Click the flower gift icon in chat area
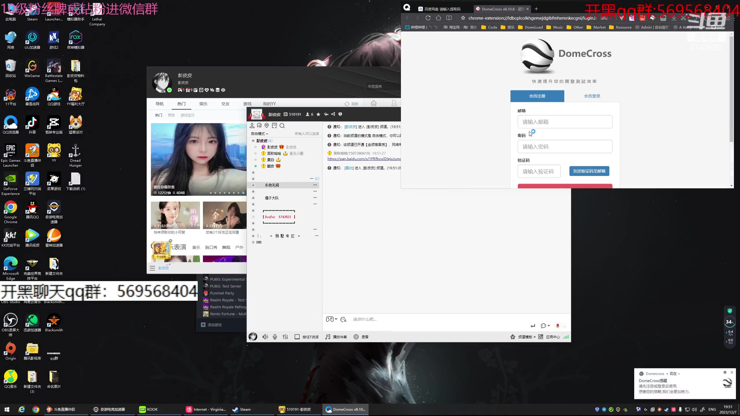Screen dimensions: 740x416 (558, 326)
